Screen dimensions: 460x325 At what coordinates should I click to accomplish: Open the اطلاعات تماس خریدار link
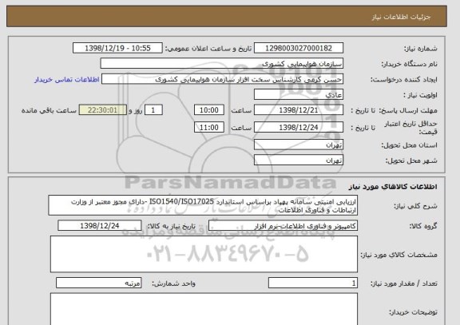[67, 80]
